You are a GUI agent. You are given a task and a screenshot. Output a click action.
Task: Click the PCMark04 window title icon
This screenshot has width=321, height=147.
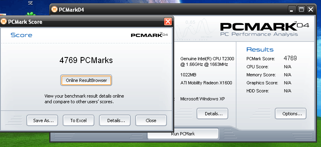click(54, 9)
